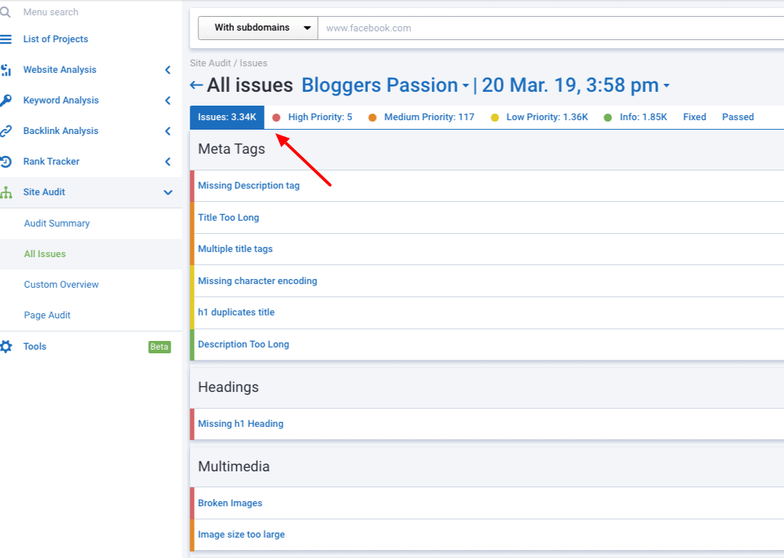Viewport: 784px width, 558px height.
Task: Open Rank Tracker menu item
Action: (x=51, y=162)
